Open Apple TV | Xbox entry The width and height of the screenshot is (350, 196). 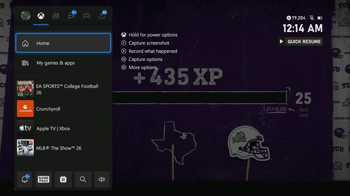(x=63, y=128)
